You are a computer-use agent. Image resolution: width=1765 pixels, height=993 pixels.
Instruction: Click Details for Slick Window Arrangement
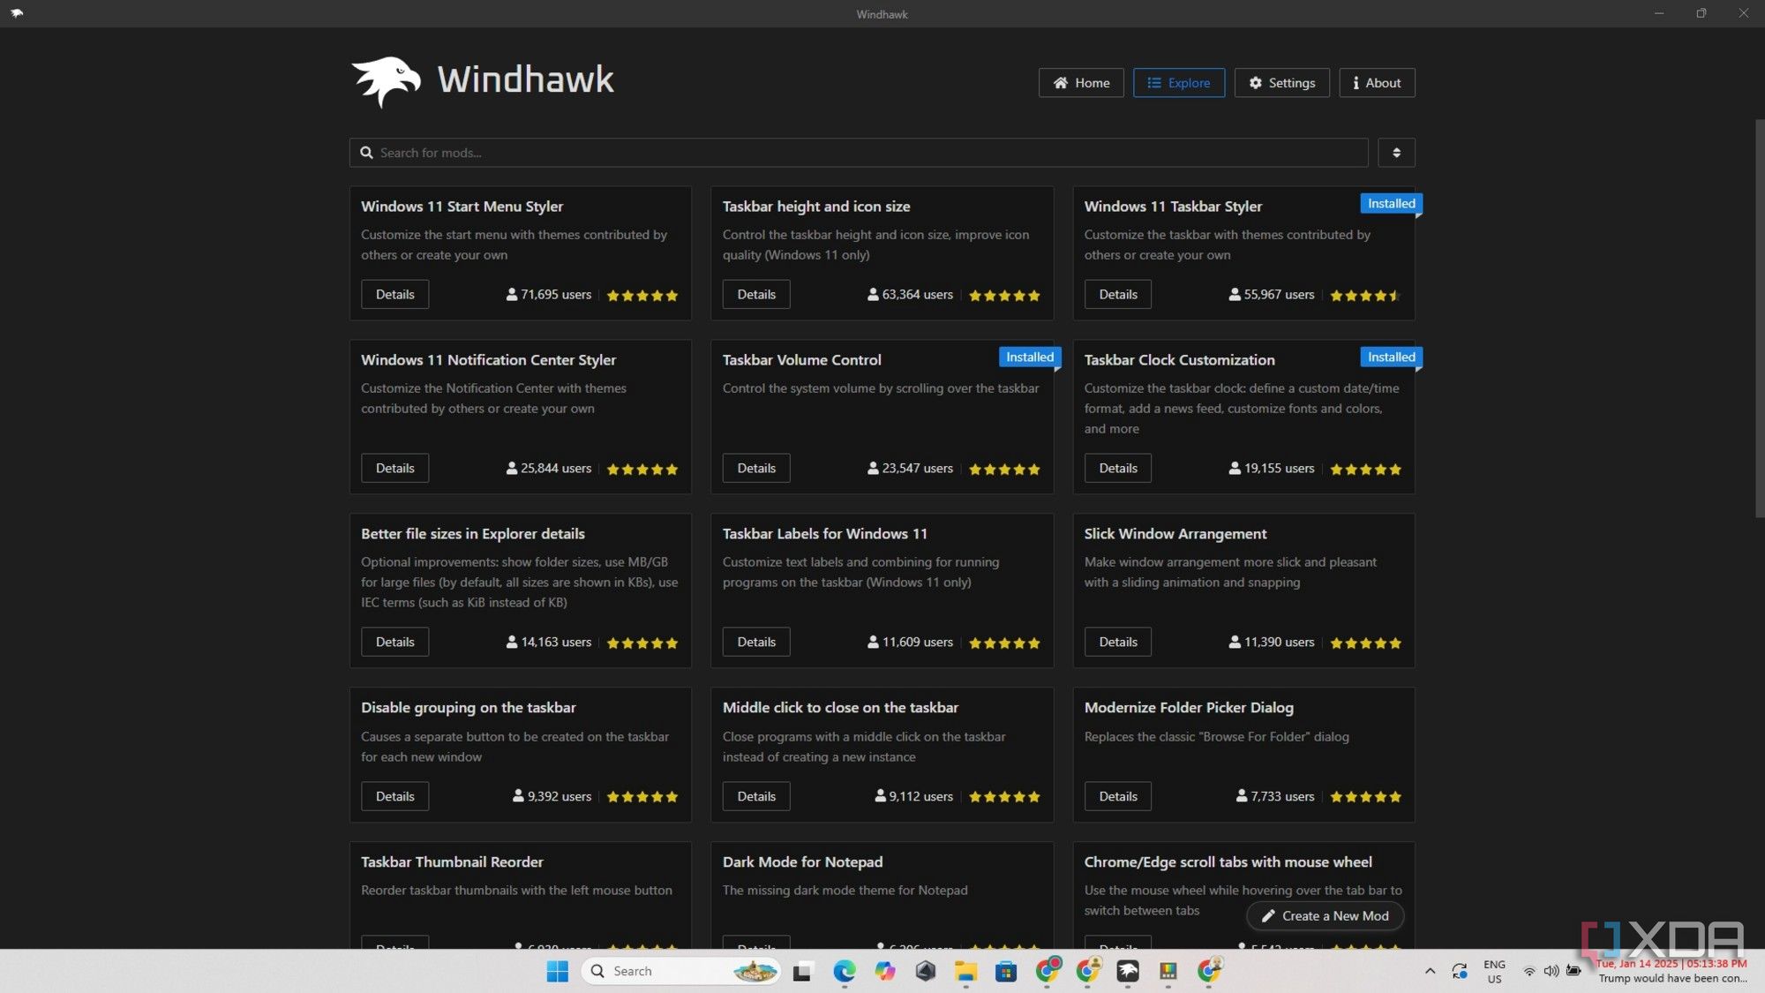(1117, 642)
